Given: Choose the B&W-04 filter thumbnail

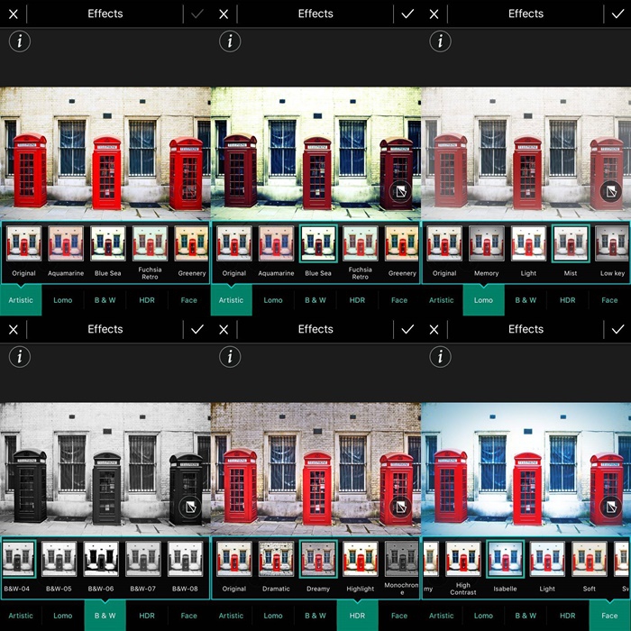Looking at the screenshot, I should coord(19,559).
